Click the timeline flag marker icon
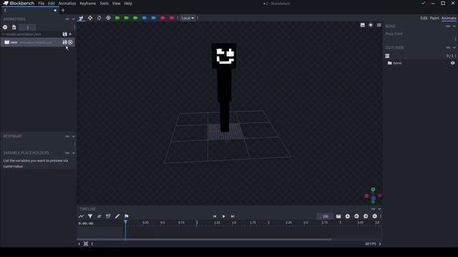 click(x=127, y=216)
